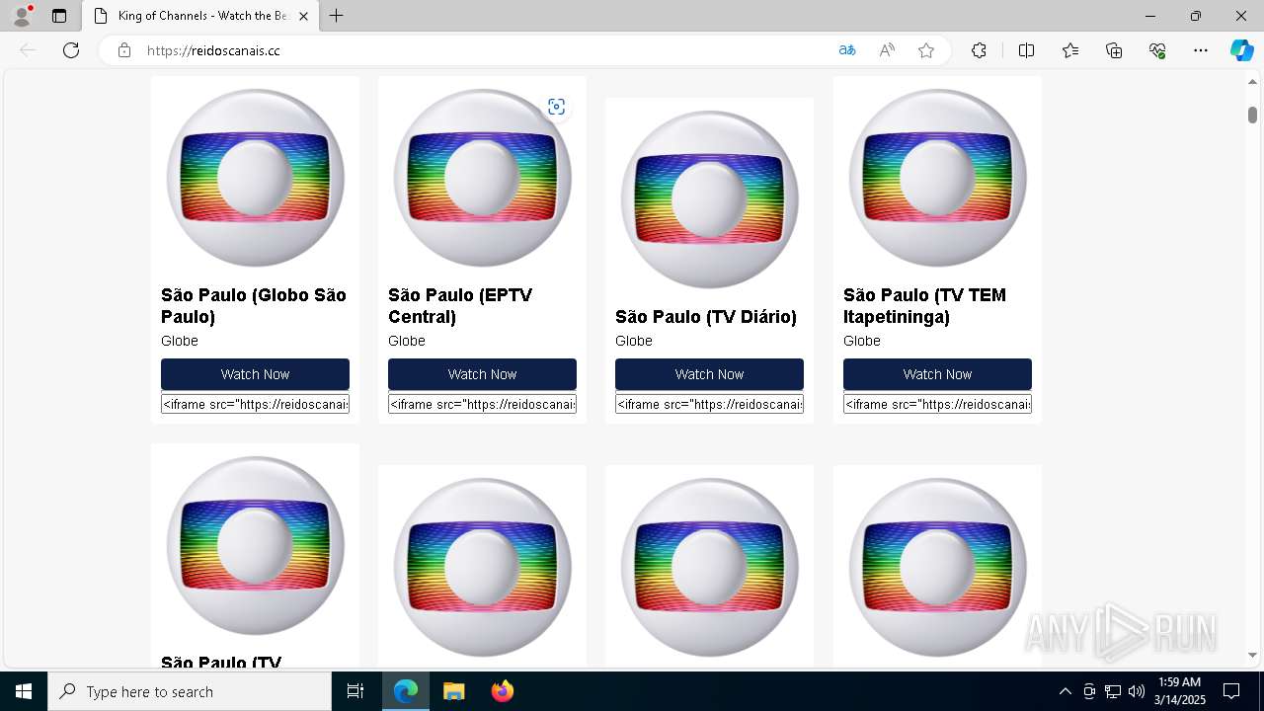
Task: Open Collections icon in toolbar
Action: pos(1114,50)
